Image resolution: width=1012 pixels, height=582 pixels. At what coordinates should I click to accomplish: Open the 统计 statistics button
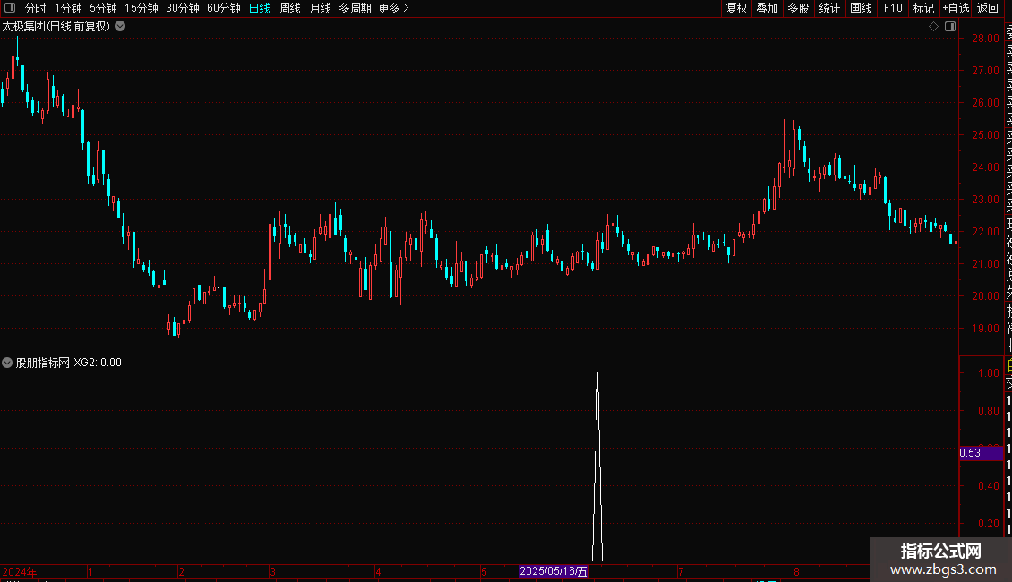pos(828,8)
